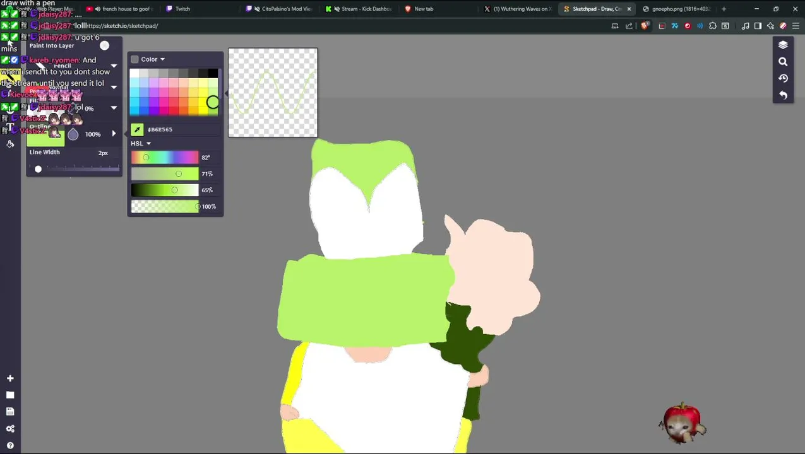Pick the black swatch in palette
Viewport: 805px width, 454px height.
[x=213, y=74]
